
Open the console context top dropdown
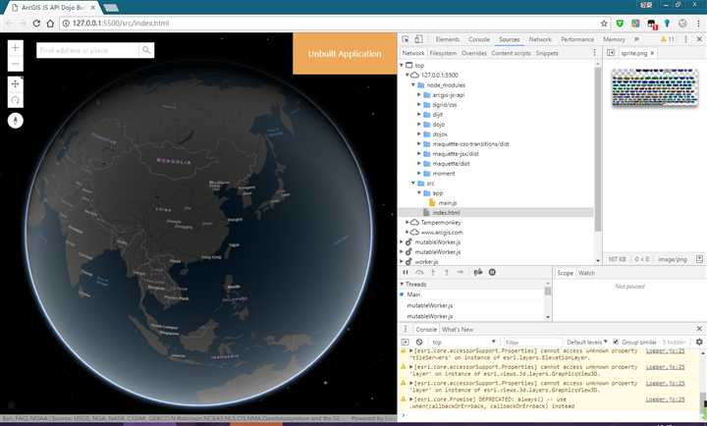point(463,343)
